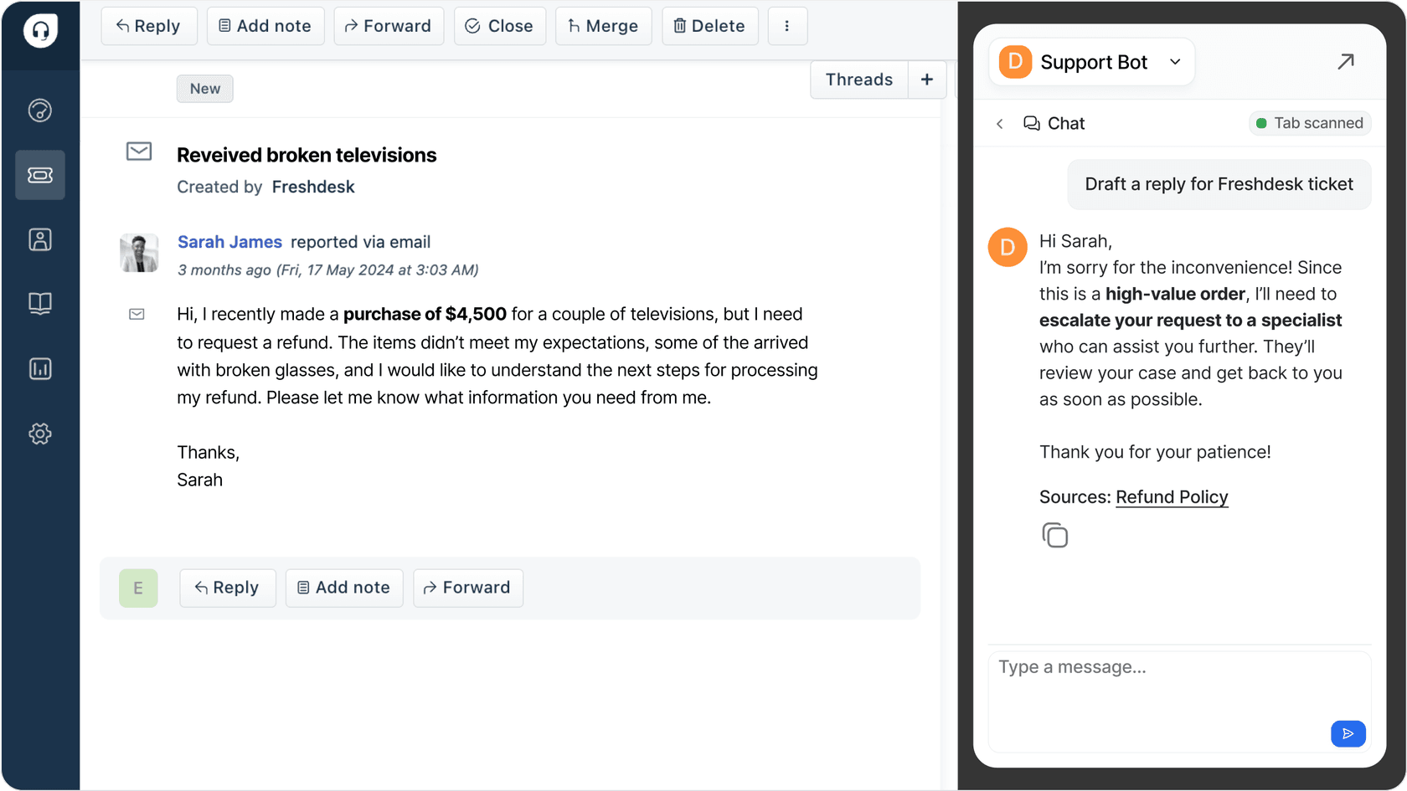Click Add note in the top toolbar
Screen dimensions: 1407x791
pyautogui.click(x=265, y=26)
